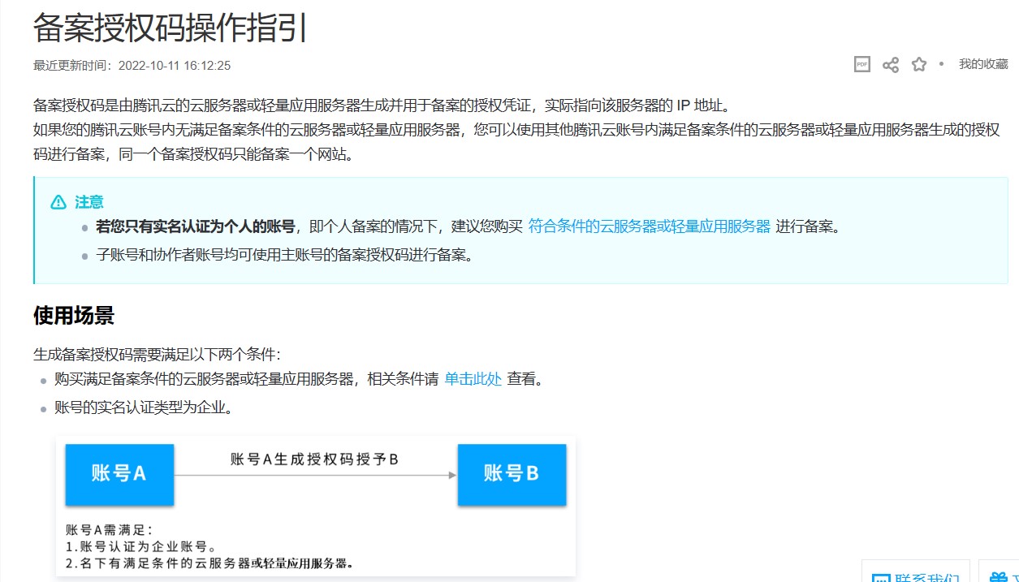
Task: Download the document via PDF icon
Action: (861, 64)
